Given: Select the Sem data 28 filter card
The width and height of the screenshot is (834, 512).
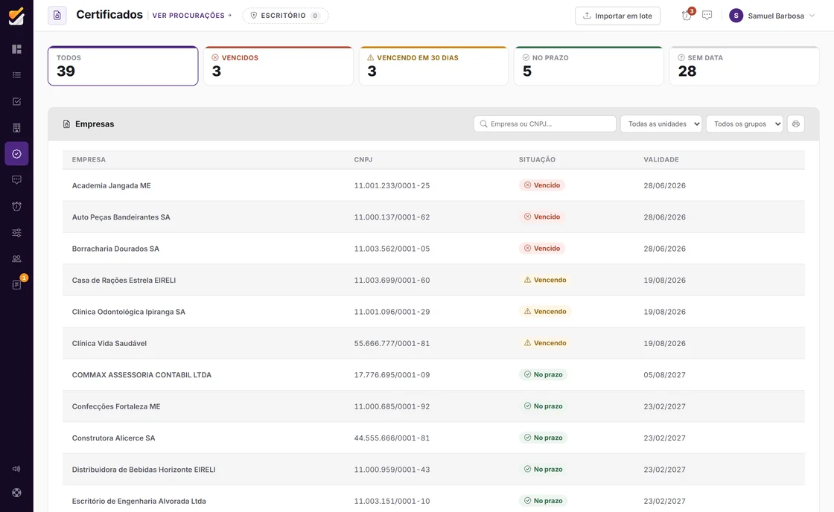Looking at the screenshot, I should click(744, 66).
